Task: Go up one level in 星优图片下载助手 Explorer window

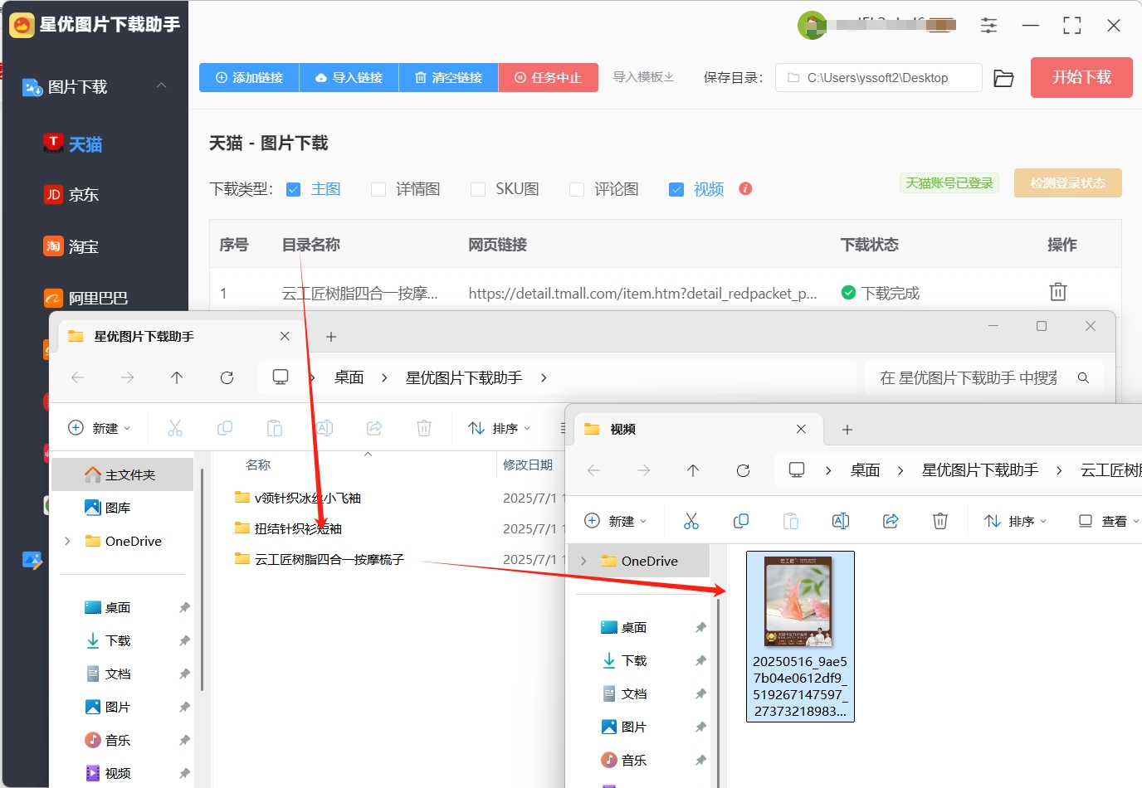Action: (x=177, y=377)
